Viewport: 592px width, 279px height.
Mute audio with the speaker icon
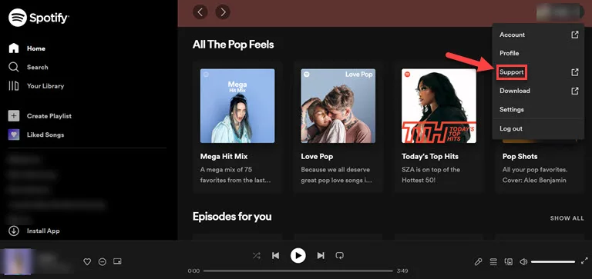pos(523,261)
